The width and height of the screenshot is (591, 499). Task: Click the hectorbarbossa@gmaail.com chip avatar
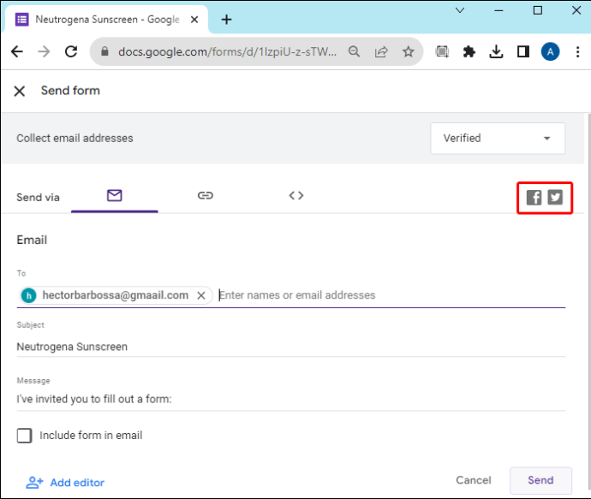coord(28,295)
